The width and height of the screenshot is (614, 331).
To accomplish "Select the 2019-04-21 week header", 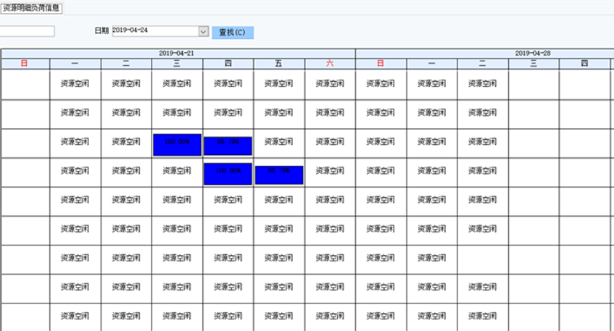I will click(178, 54).
